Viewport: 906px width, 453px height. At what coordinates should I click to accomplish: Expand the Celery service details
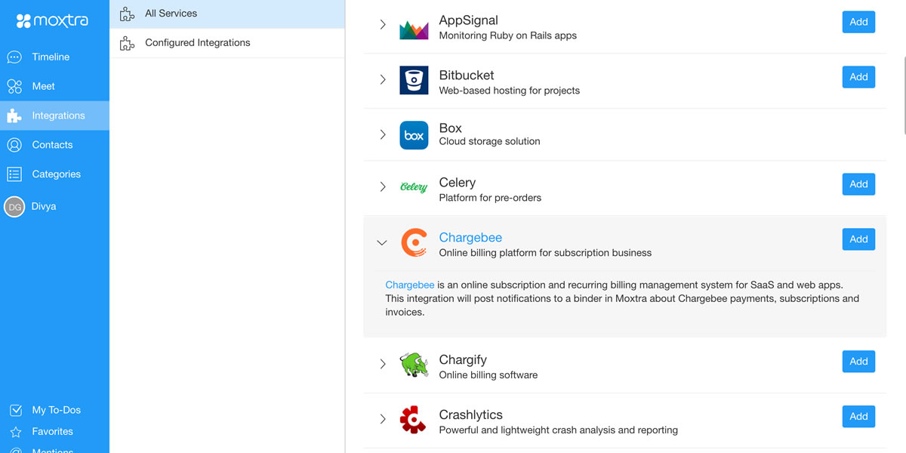[x=383, y=186]
